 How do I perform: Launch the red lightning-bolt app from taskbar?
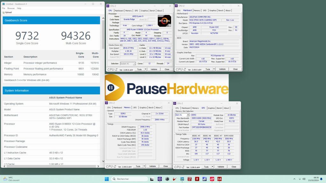197,179
